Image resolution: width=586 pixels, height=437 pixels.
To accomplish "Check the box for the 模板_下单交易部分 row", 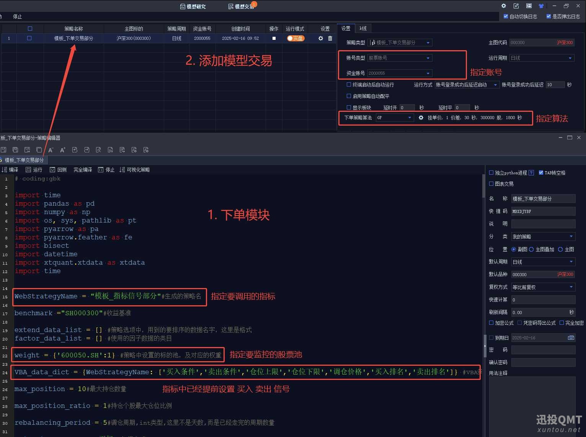I will [29, 38].
